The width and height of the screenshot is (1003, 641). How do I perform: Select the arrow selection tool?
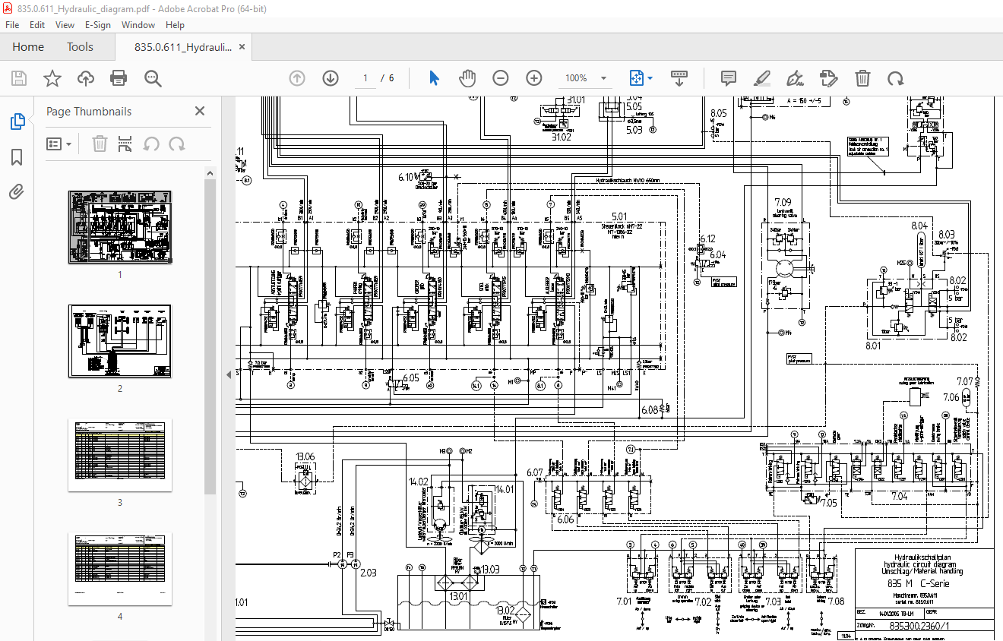pyautogui.click(x=434, y=78)
